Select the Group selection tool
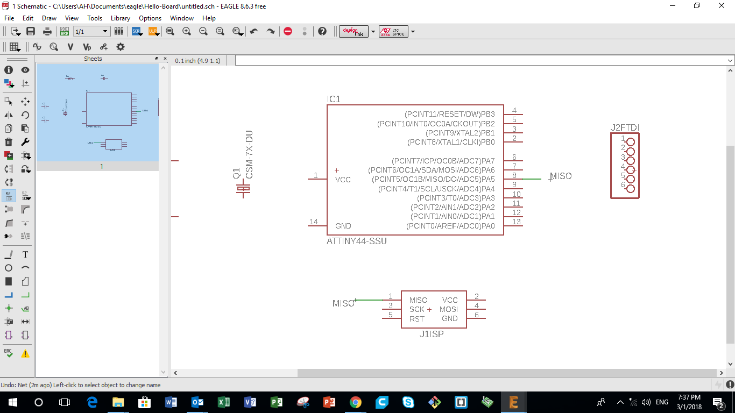This screenshot has width=735, height=413. (9, 101)
